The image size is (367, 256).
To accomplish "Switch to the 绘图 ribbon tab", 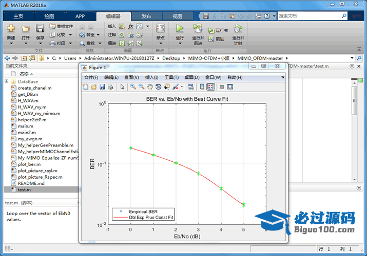I will (49, 16).
